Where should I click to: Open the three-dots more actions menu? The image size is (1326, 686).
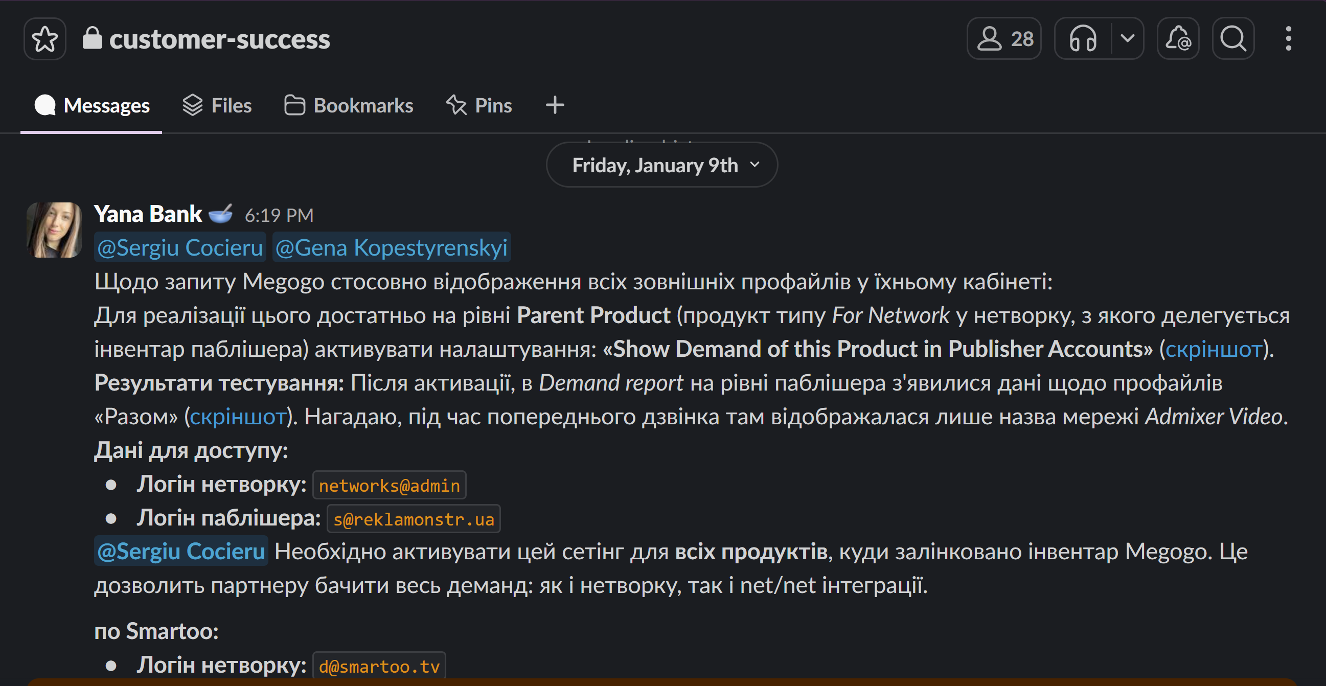click(1288, 39)
